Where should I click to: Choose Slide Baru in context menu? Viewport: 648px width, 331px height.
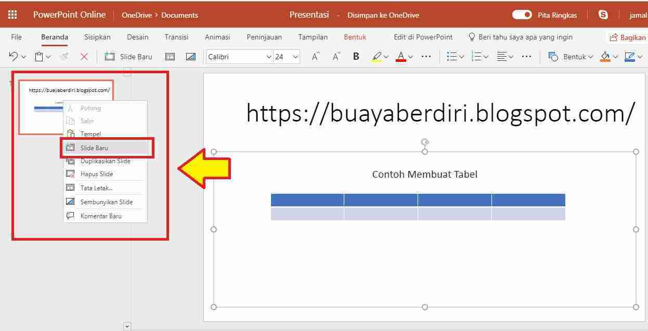106,148
